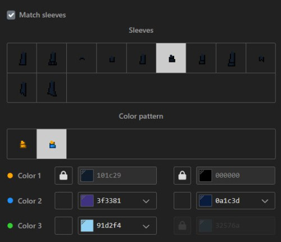Lock the 0a1c3d color
The height and width of the screenshot is (242, 281).
[182, 200]
